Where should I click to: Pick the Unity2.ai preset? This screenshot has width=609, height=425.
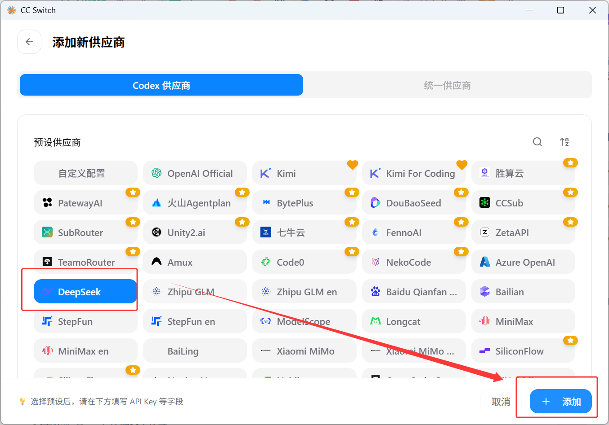click(x=195, y=232)
